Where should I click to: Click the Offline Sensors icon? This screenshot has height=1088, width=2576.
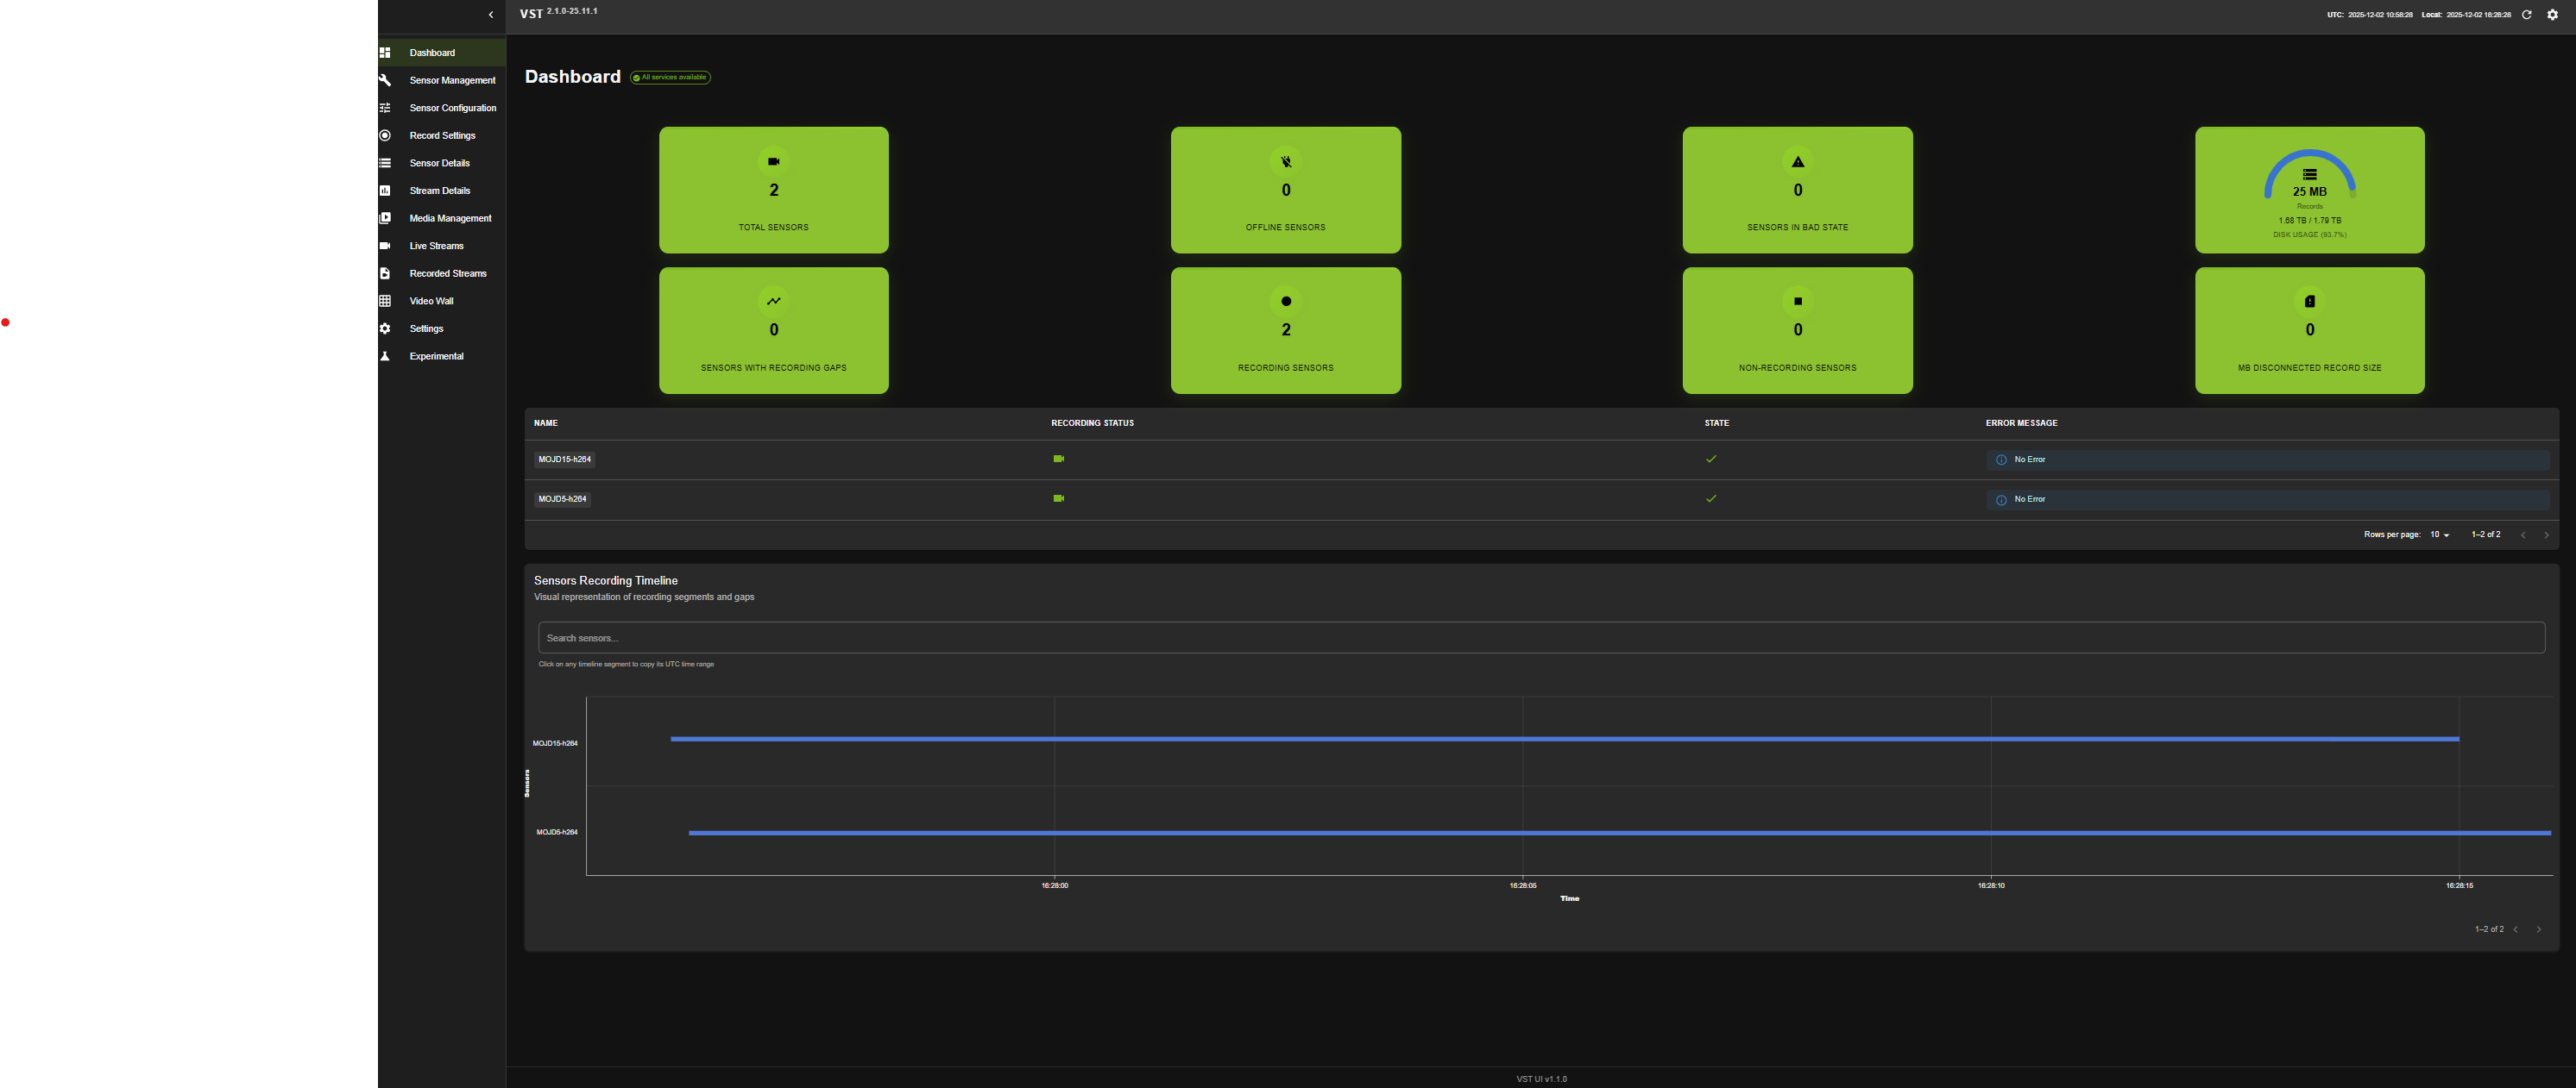[1285, 161]
